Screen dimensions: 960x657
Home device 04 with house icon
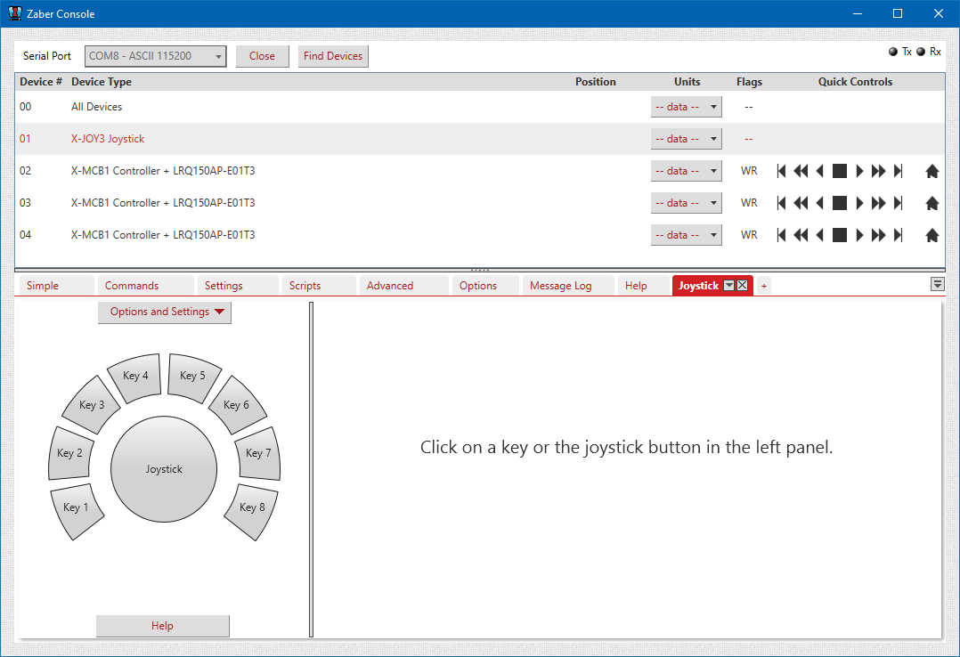(x=932, y=234)
